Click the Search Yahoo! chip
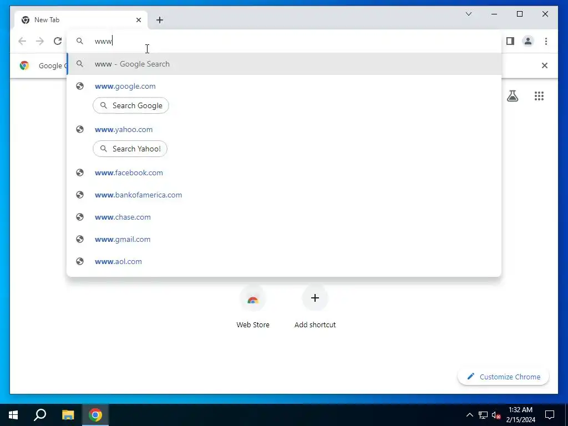This screenshot has width=568, height=426. 130,149
